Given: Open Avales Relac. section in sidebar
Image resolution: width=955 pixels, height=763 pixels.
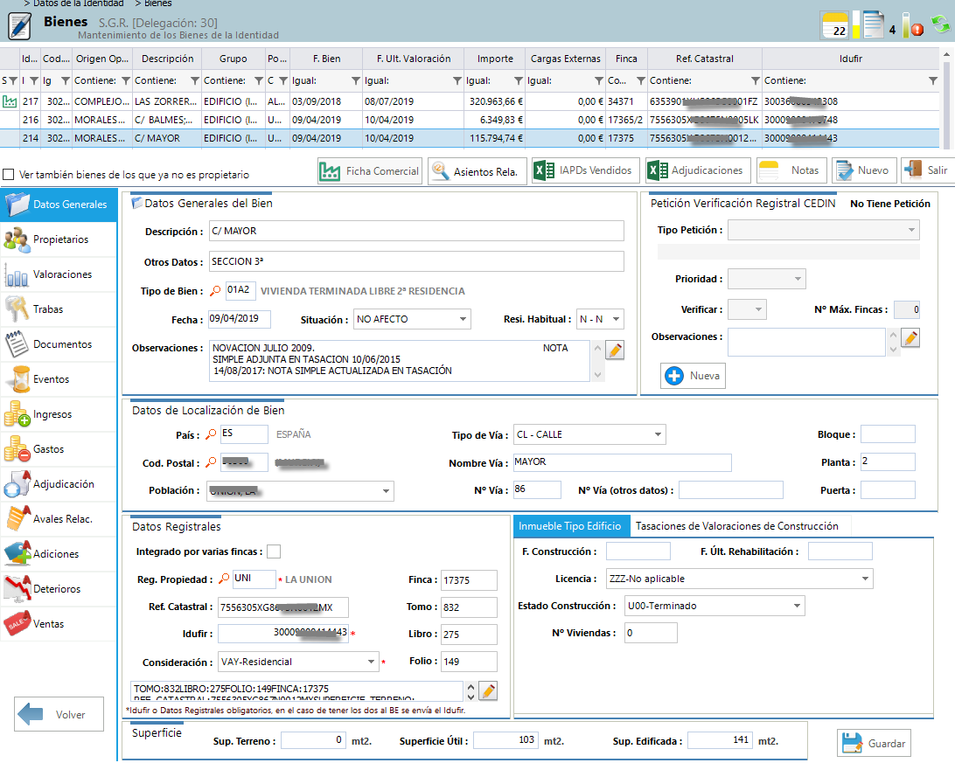Looking at the screenshot, I should [x=59, y=520].
